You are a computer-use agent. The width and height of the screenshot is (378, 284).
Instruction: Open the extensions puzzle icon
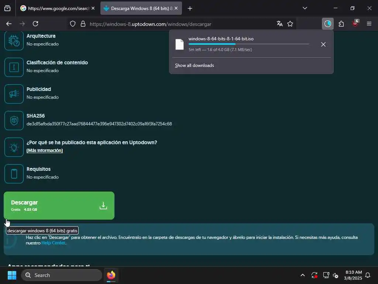coord(341,24)
